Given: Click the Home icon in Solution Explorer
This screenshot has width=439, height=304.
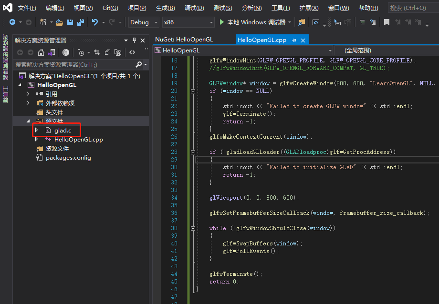Looking at the screenshot, I should 41,52.
